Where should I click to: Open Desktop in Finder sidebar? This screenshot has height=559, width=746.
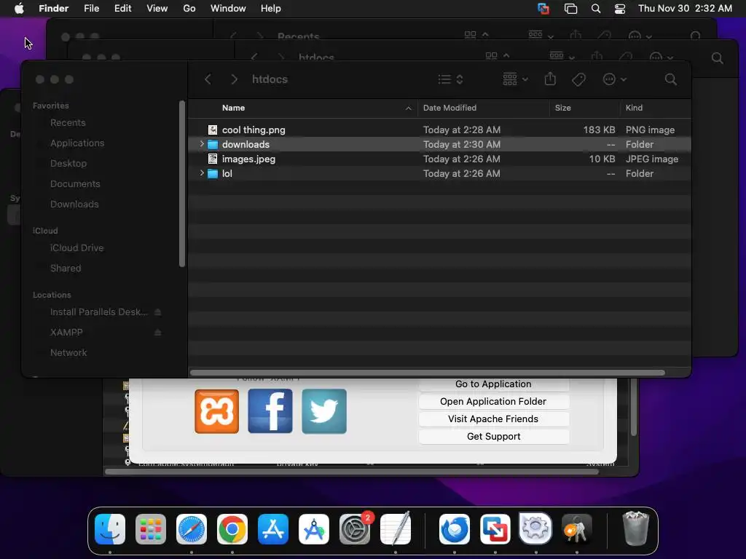[x=68, y=164]
